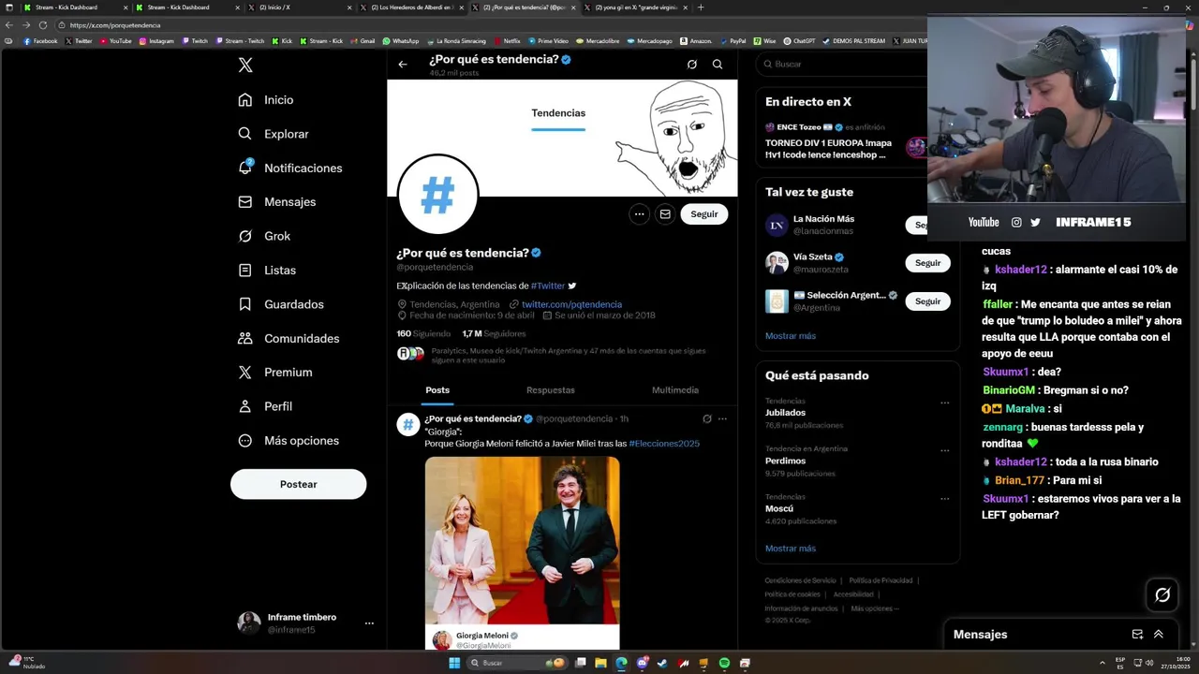This screenshot has height=674, width=1199.
Task: Click the new message icon in the Mensajes drawer
Action: click(1137, 634)
